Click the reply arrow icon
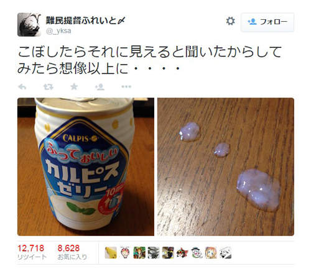Image resolution: width=311 pixels, height=269 pixels. pos(22,87)
